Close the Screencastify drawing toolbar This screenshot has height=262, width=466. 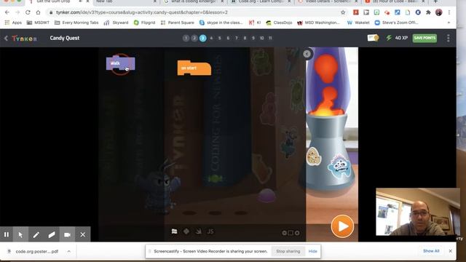tap(83, 234)
